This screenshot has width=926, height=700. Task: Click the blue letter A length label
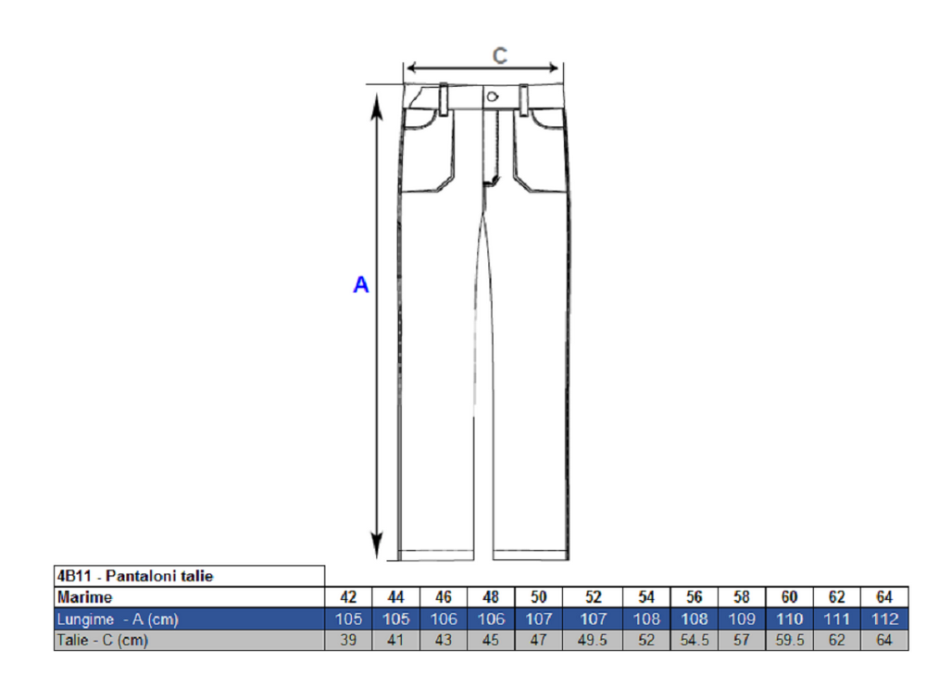[361, 285]
